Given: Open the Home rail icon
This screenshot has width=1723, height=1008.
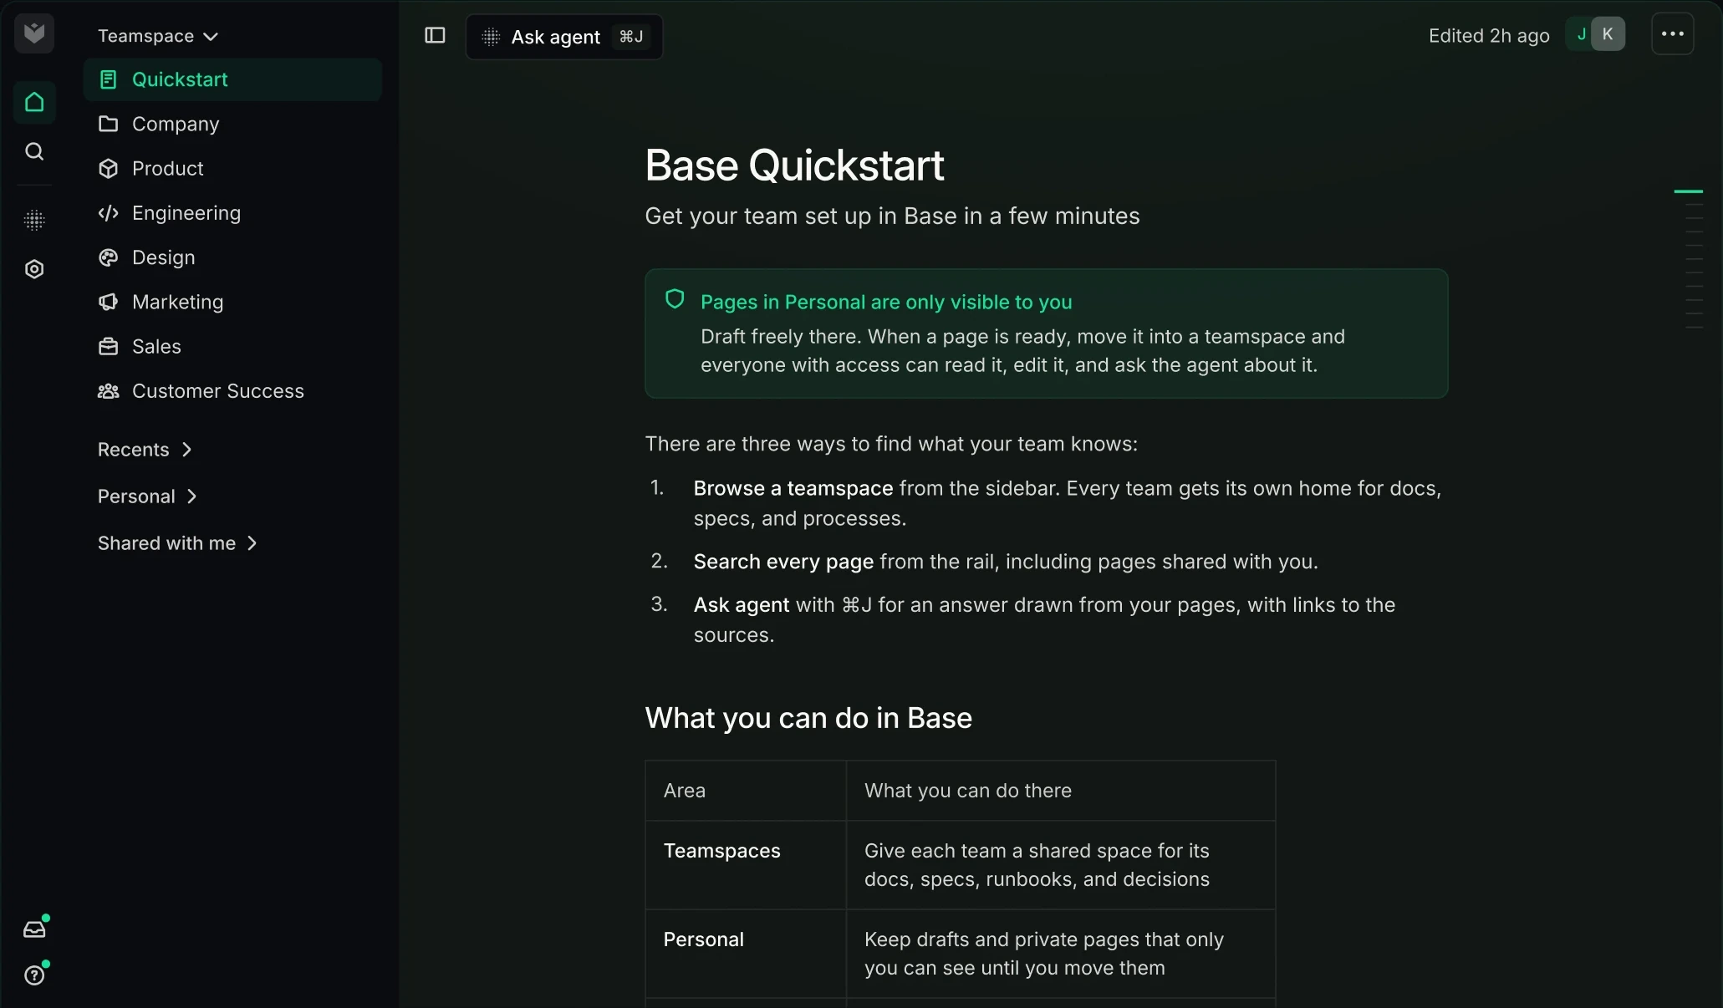Looking at the screenshot, I should tap(34, 102).
